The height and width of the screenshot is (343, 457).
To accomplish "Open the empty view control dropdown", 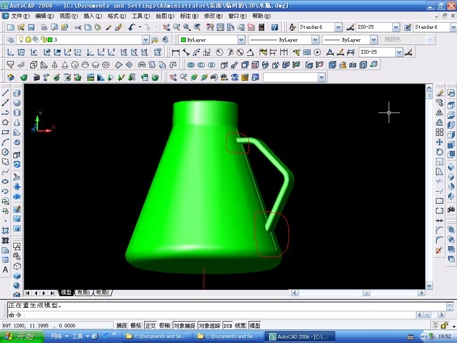I will point(321,77).
